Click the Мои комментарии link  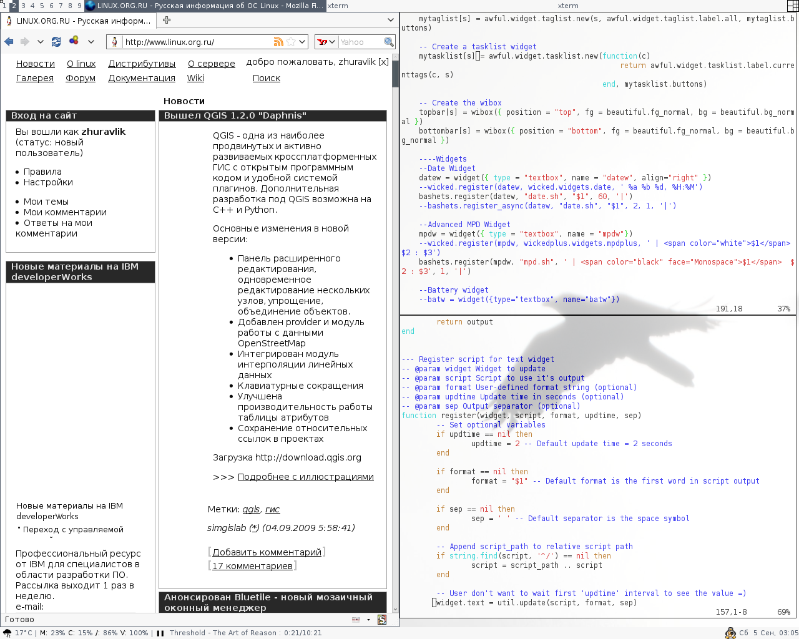coord(65,212)
